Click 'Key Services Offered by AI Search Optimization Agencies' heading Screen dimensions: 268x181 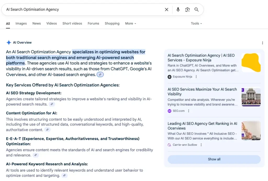click(63, 85)
